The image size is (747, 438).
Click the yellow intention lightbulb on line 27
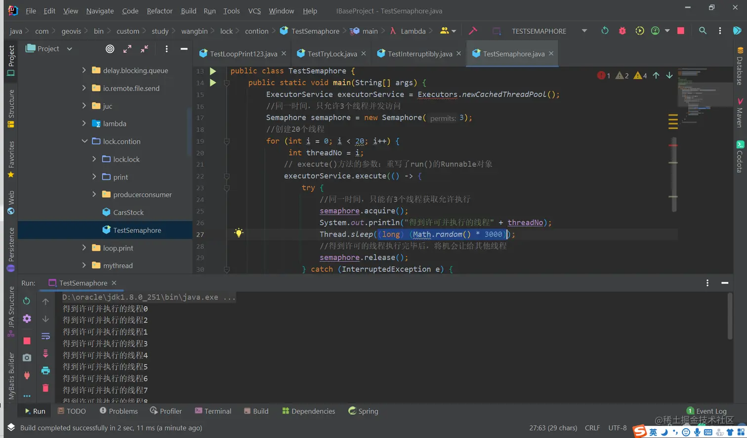239,233
